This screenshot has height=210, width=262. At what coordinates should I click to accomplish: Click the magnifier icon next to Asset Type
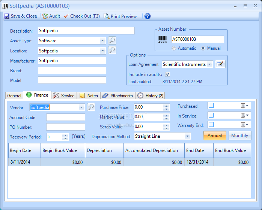coord(112,40)
